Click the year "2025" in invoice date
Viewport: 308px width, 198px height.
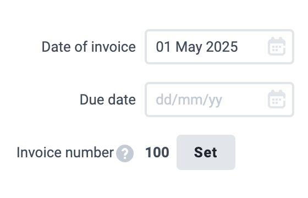point(222,47)
